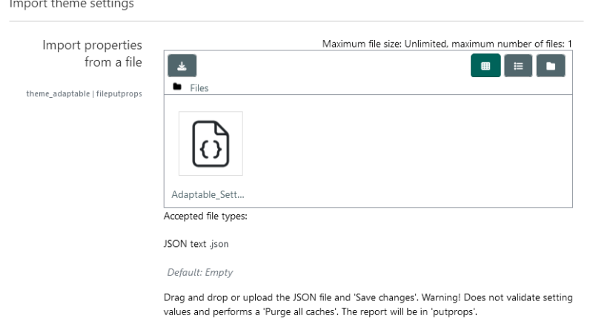
Task: Open the Adaptable_Sett... file name link
Action: pyautogui.click(x=208, y=194)
